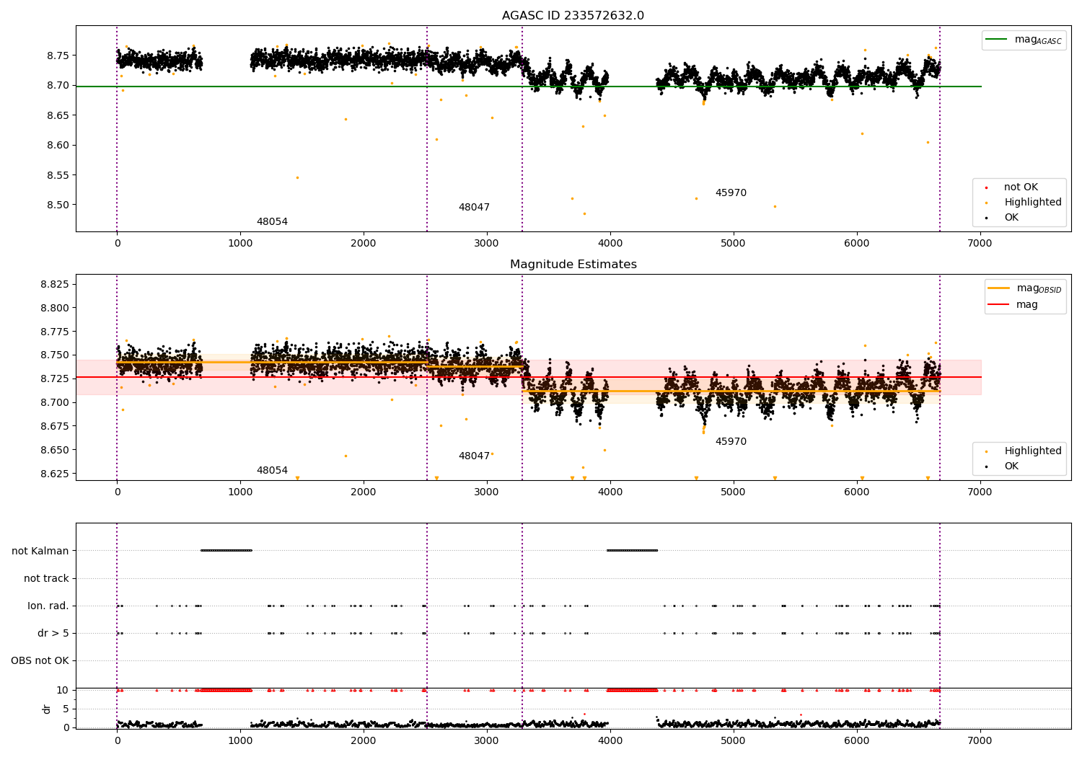The width and height of the screenshot is (1082, 757).
Task: Click the '8.825' y-tick in middle panel
Action: pos(56,284)
